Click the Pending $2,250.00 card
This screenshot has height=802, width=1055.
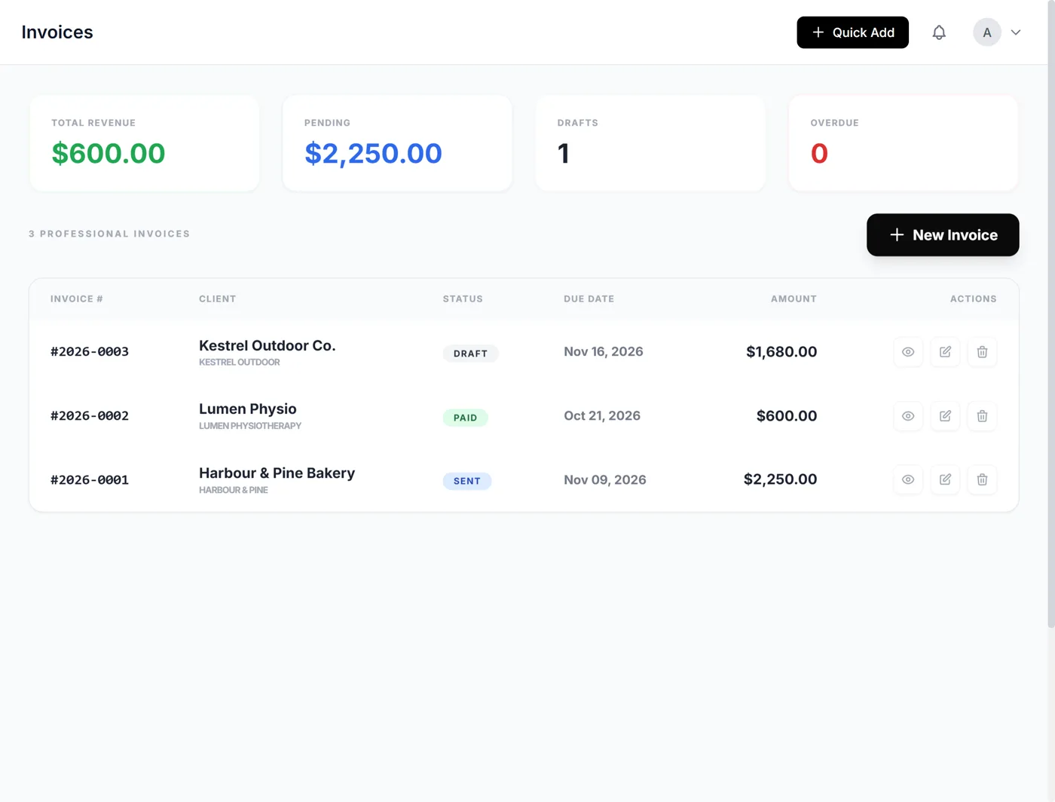tap(397, 143)
